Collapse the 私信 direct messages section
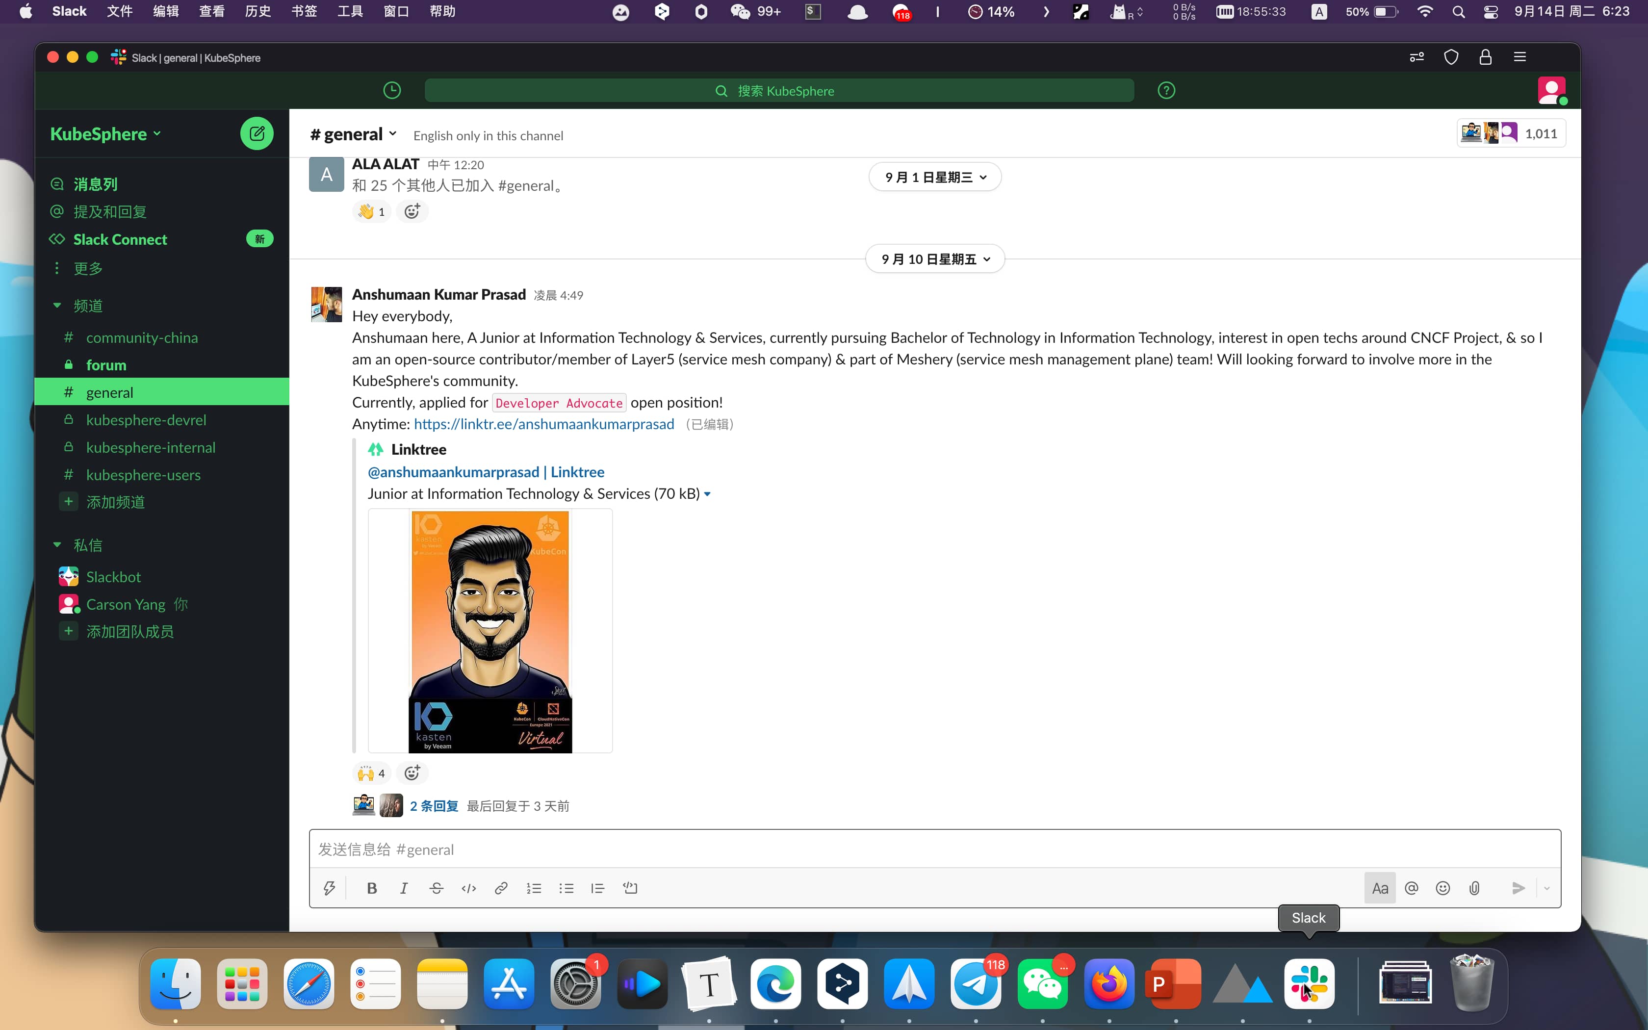Screen dimensions: 1648x1030 coord(57,545)
